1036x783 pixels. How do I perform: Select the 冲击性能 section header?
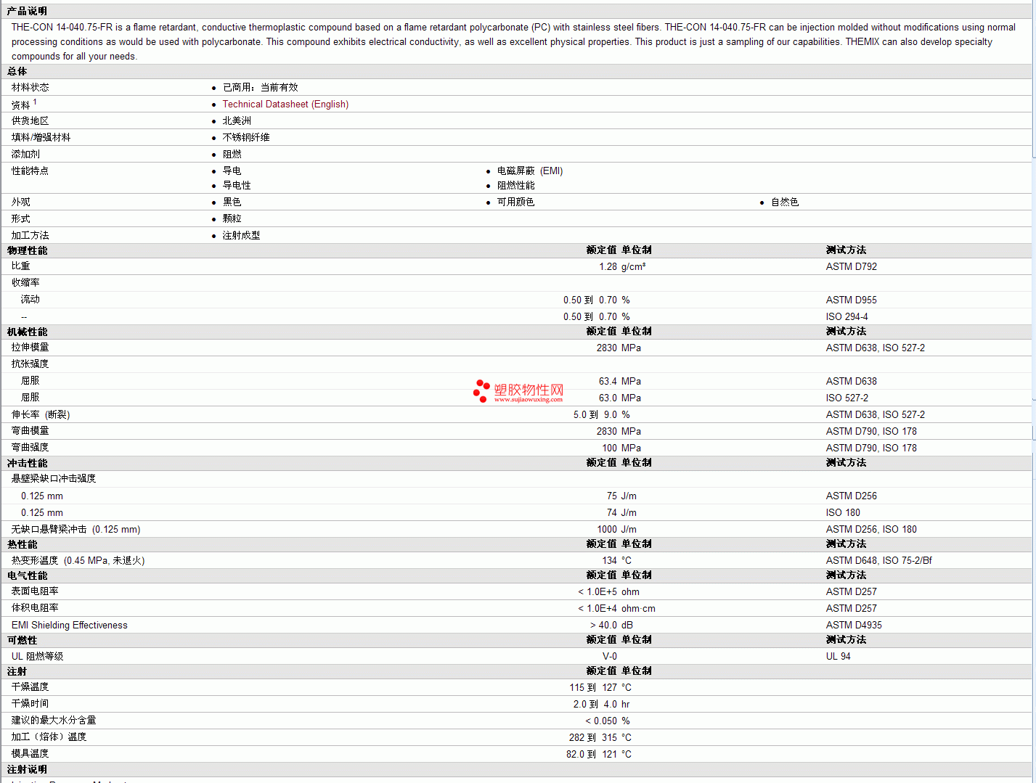(28, 463)
